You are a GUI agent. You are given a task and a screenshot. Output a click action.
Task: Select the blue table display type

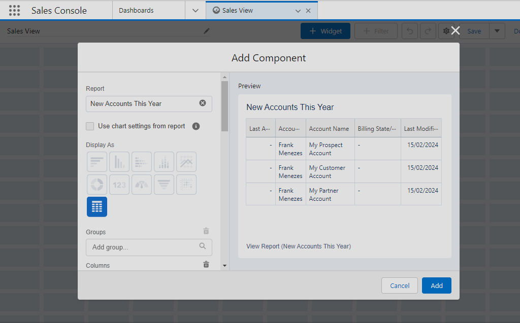click(97, 207)
